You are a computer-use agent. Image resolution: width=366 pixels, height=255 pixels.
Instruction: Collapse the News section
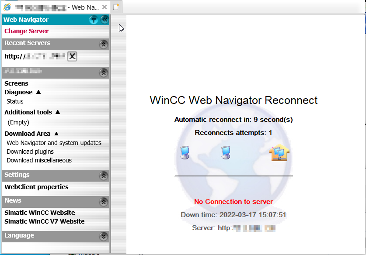click(x=104, y=202)
